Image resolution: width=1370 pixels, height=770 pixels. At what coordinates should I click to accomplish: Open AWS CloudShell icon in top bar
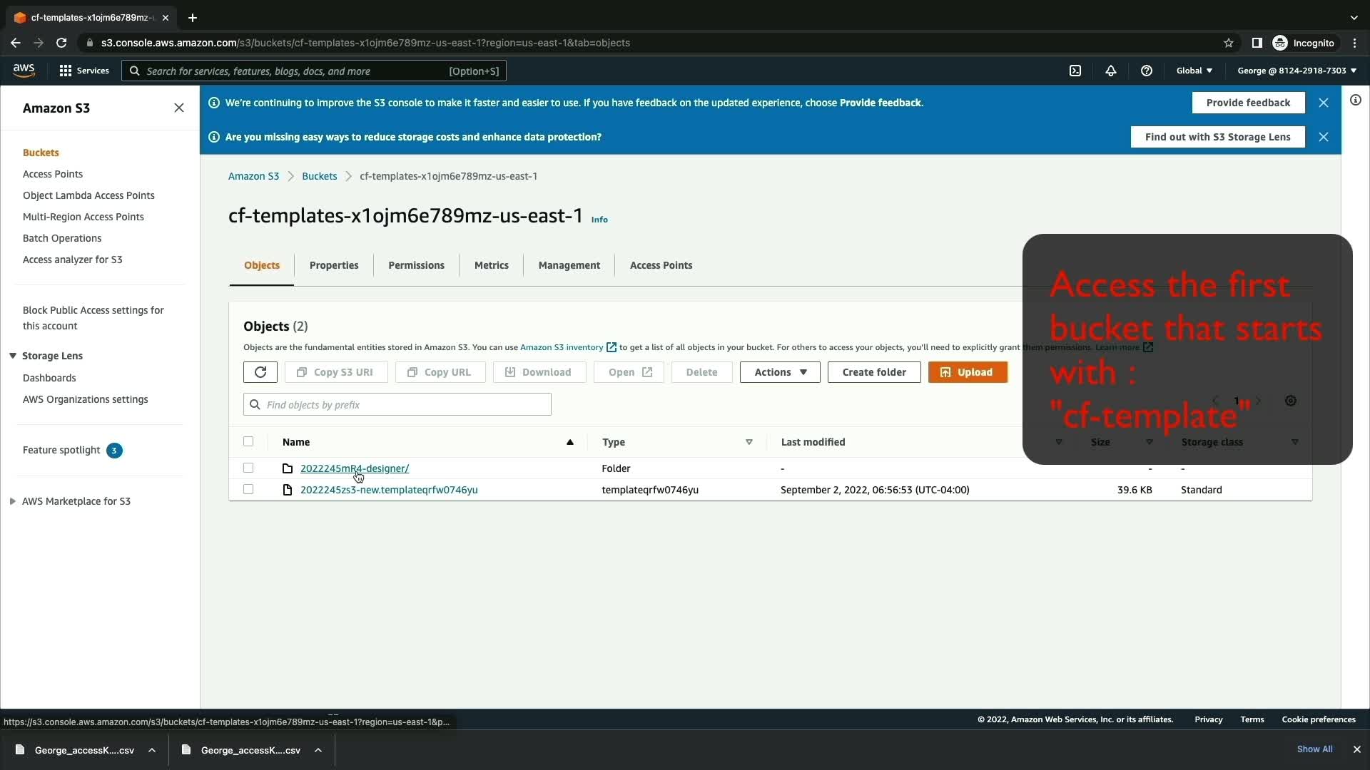1075,71
